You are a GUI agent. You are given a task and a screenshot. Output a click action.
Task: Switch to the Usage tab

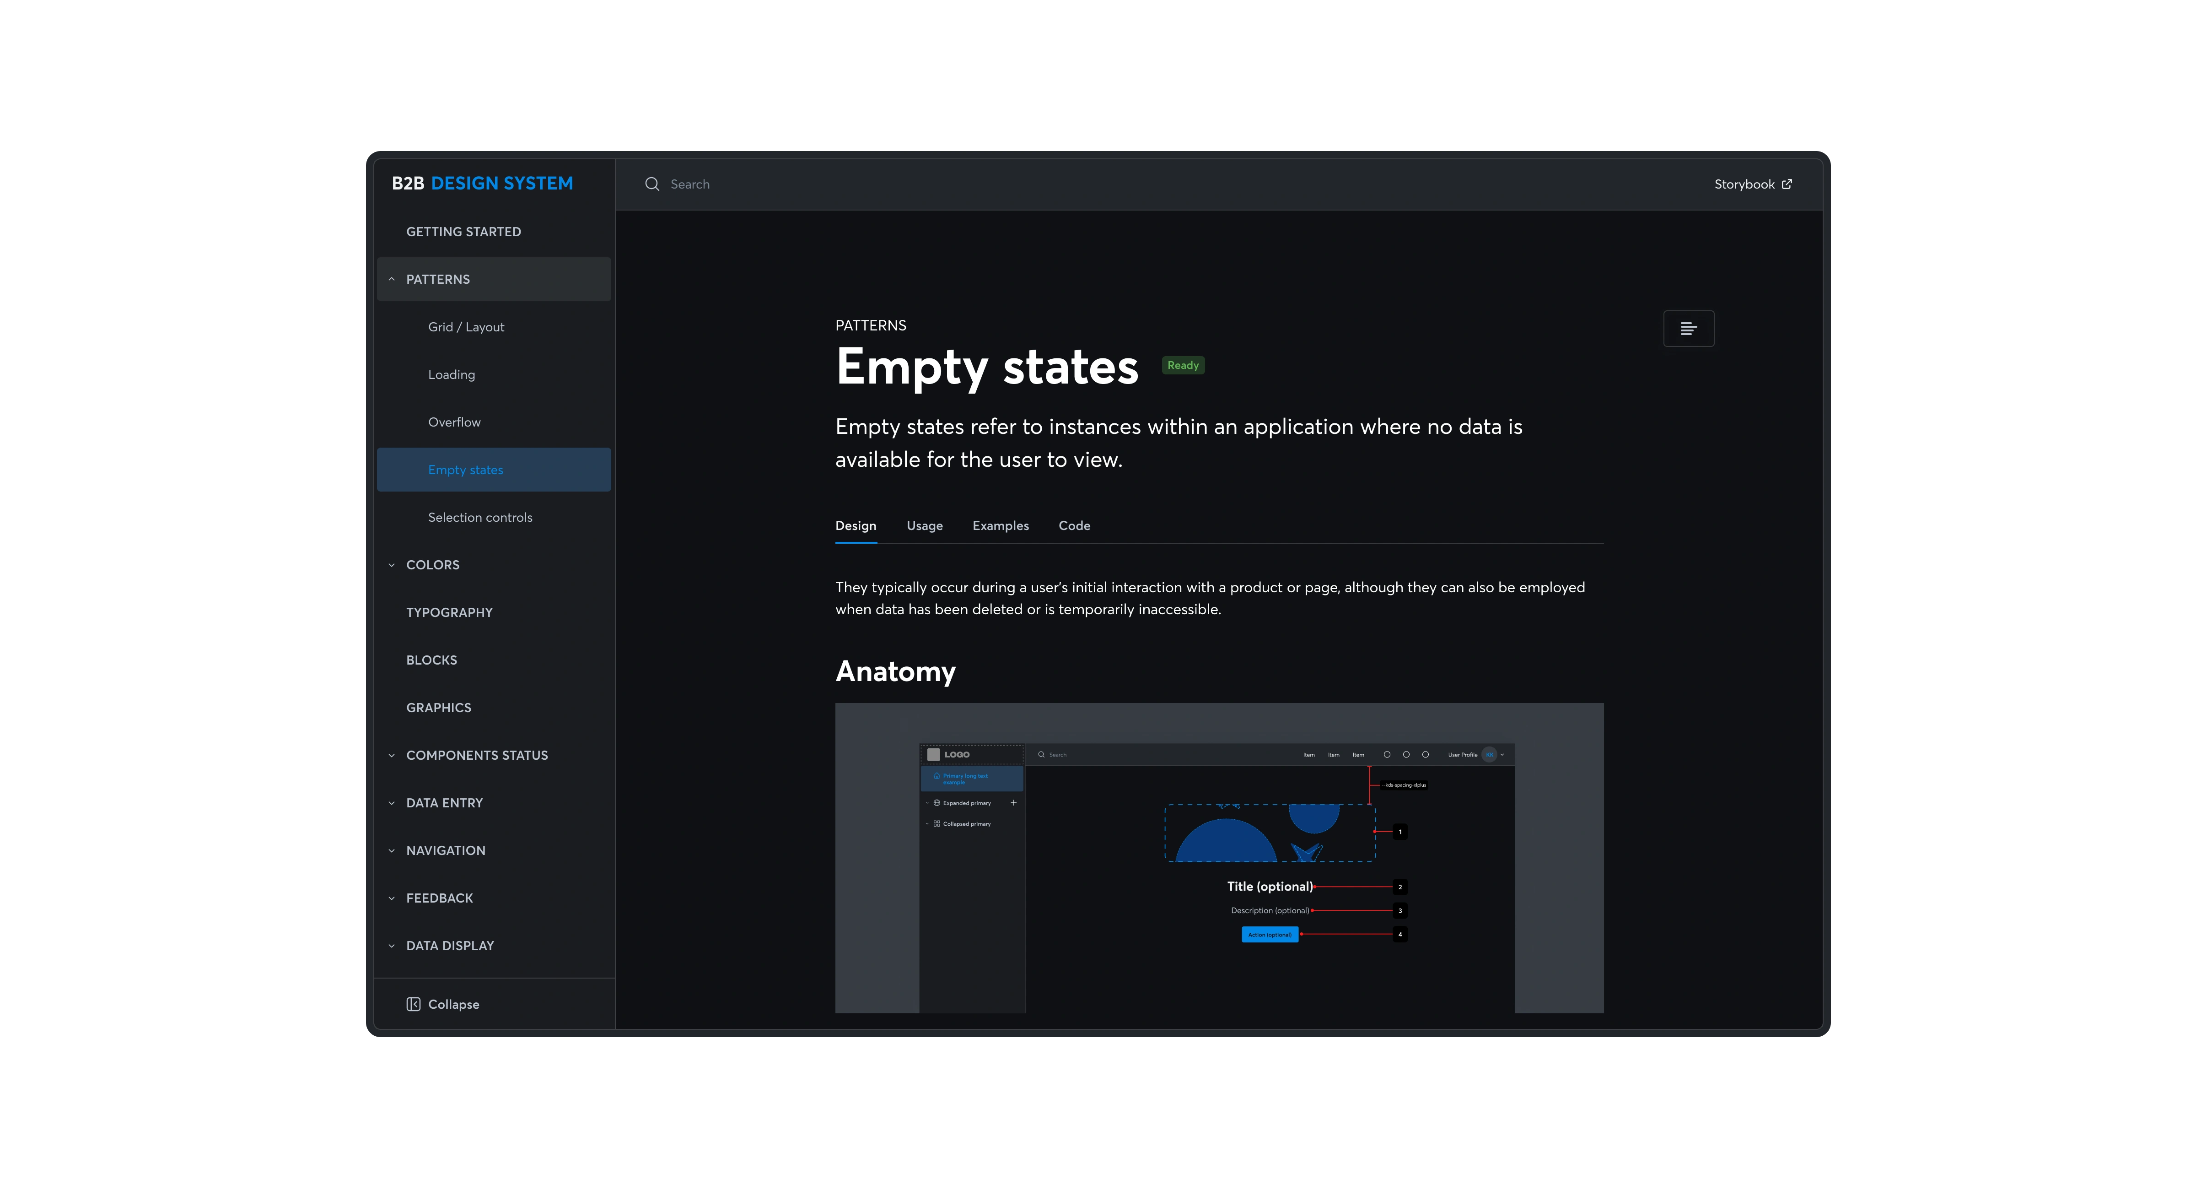coord(924,525)
